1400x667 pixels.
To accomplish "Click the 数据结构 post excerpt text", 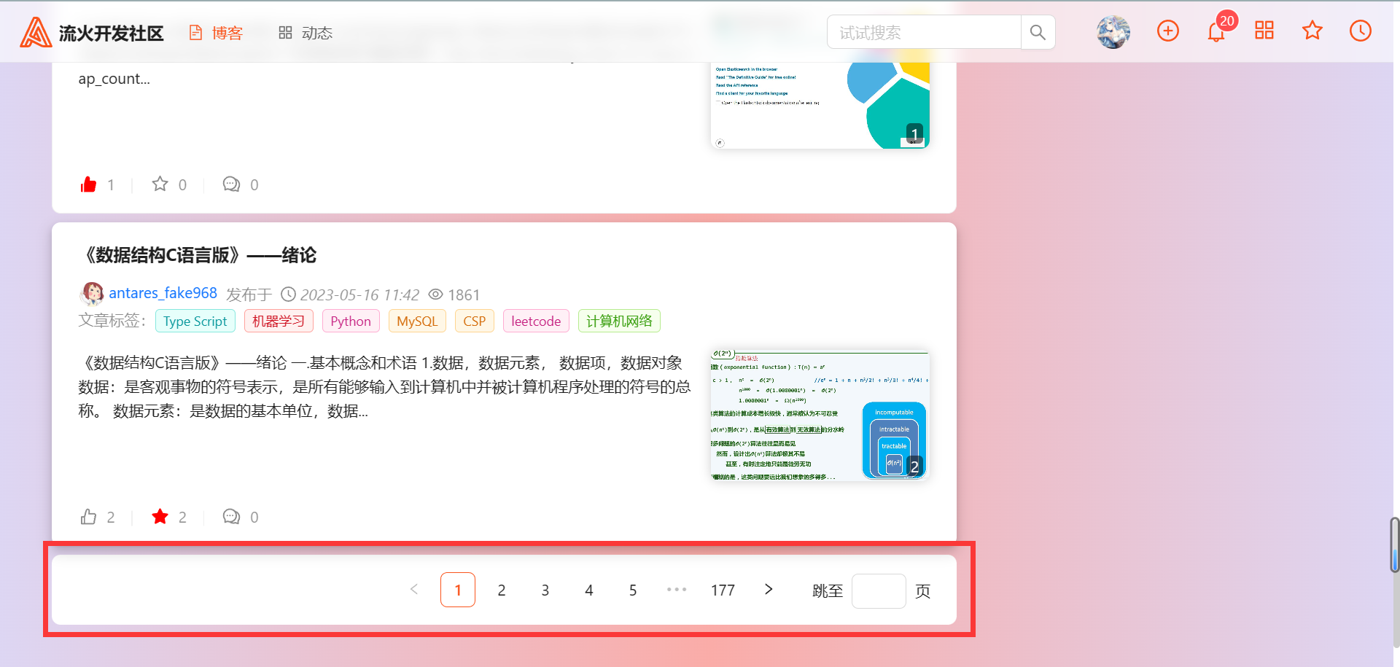I will (384, 387).
